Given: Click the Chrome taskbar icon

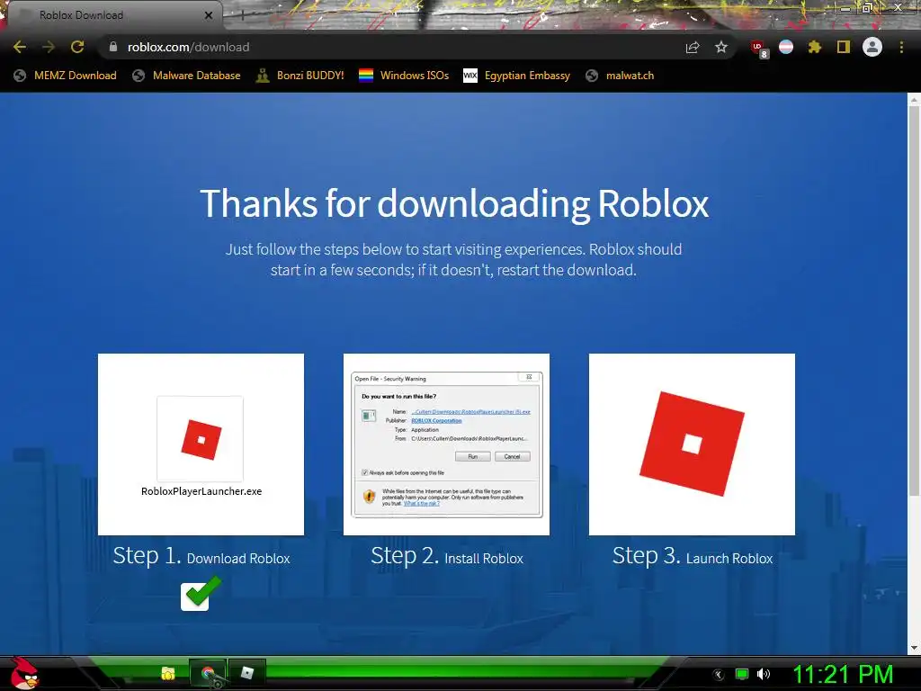Looking at the screenshot, I should (208, 673).
